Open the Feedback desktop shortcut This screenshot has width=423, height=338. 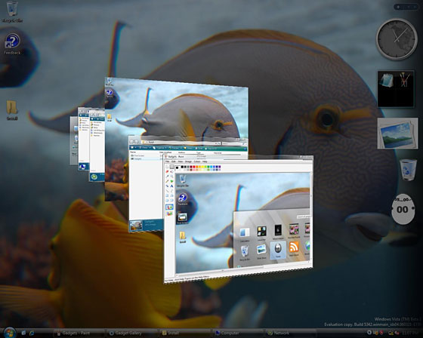[12, 44]
